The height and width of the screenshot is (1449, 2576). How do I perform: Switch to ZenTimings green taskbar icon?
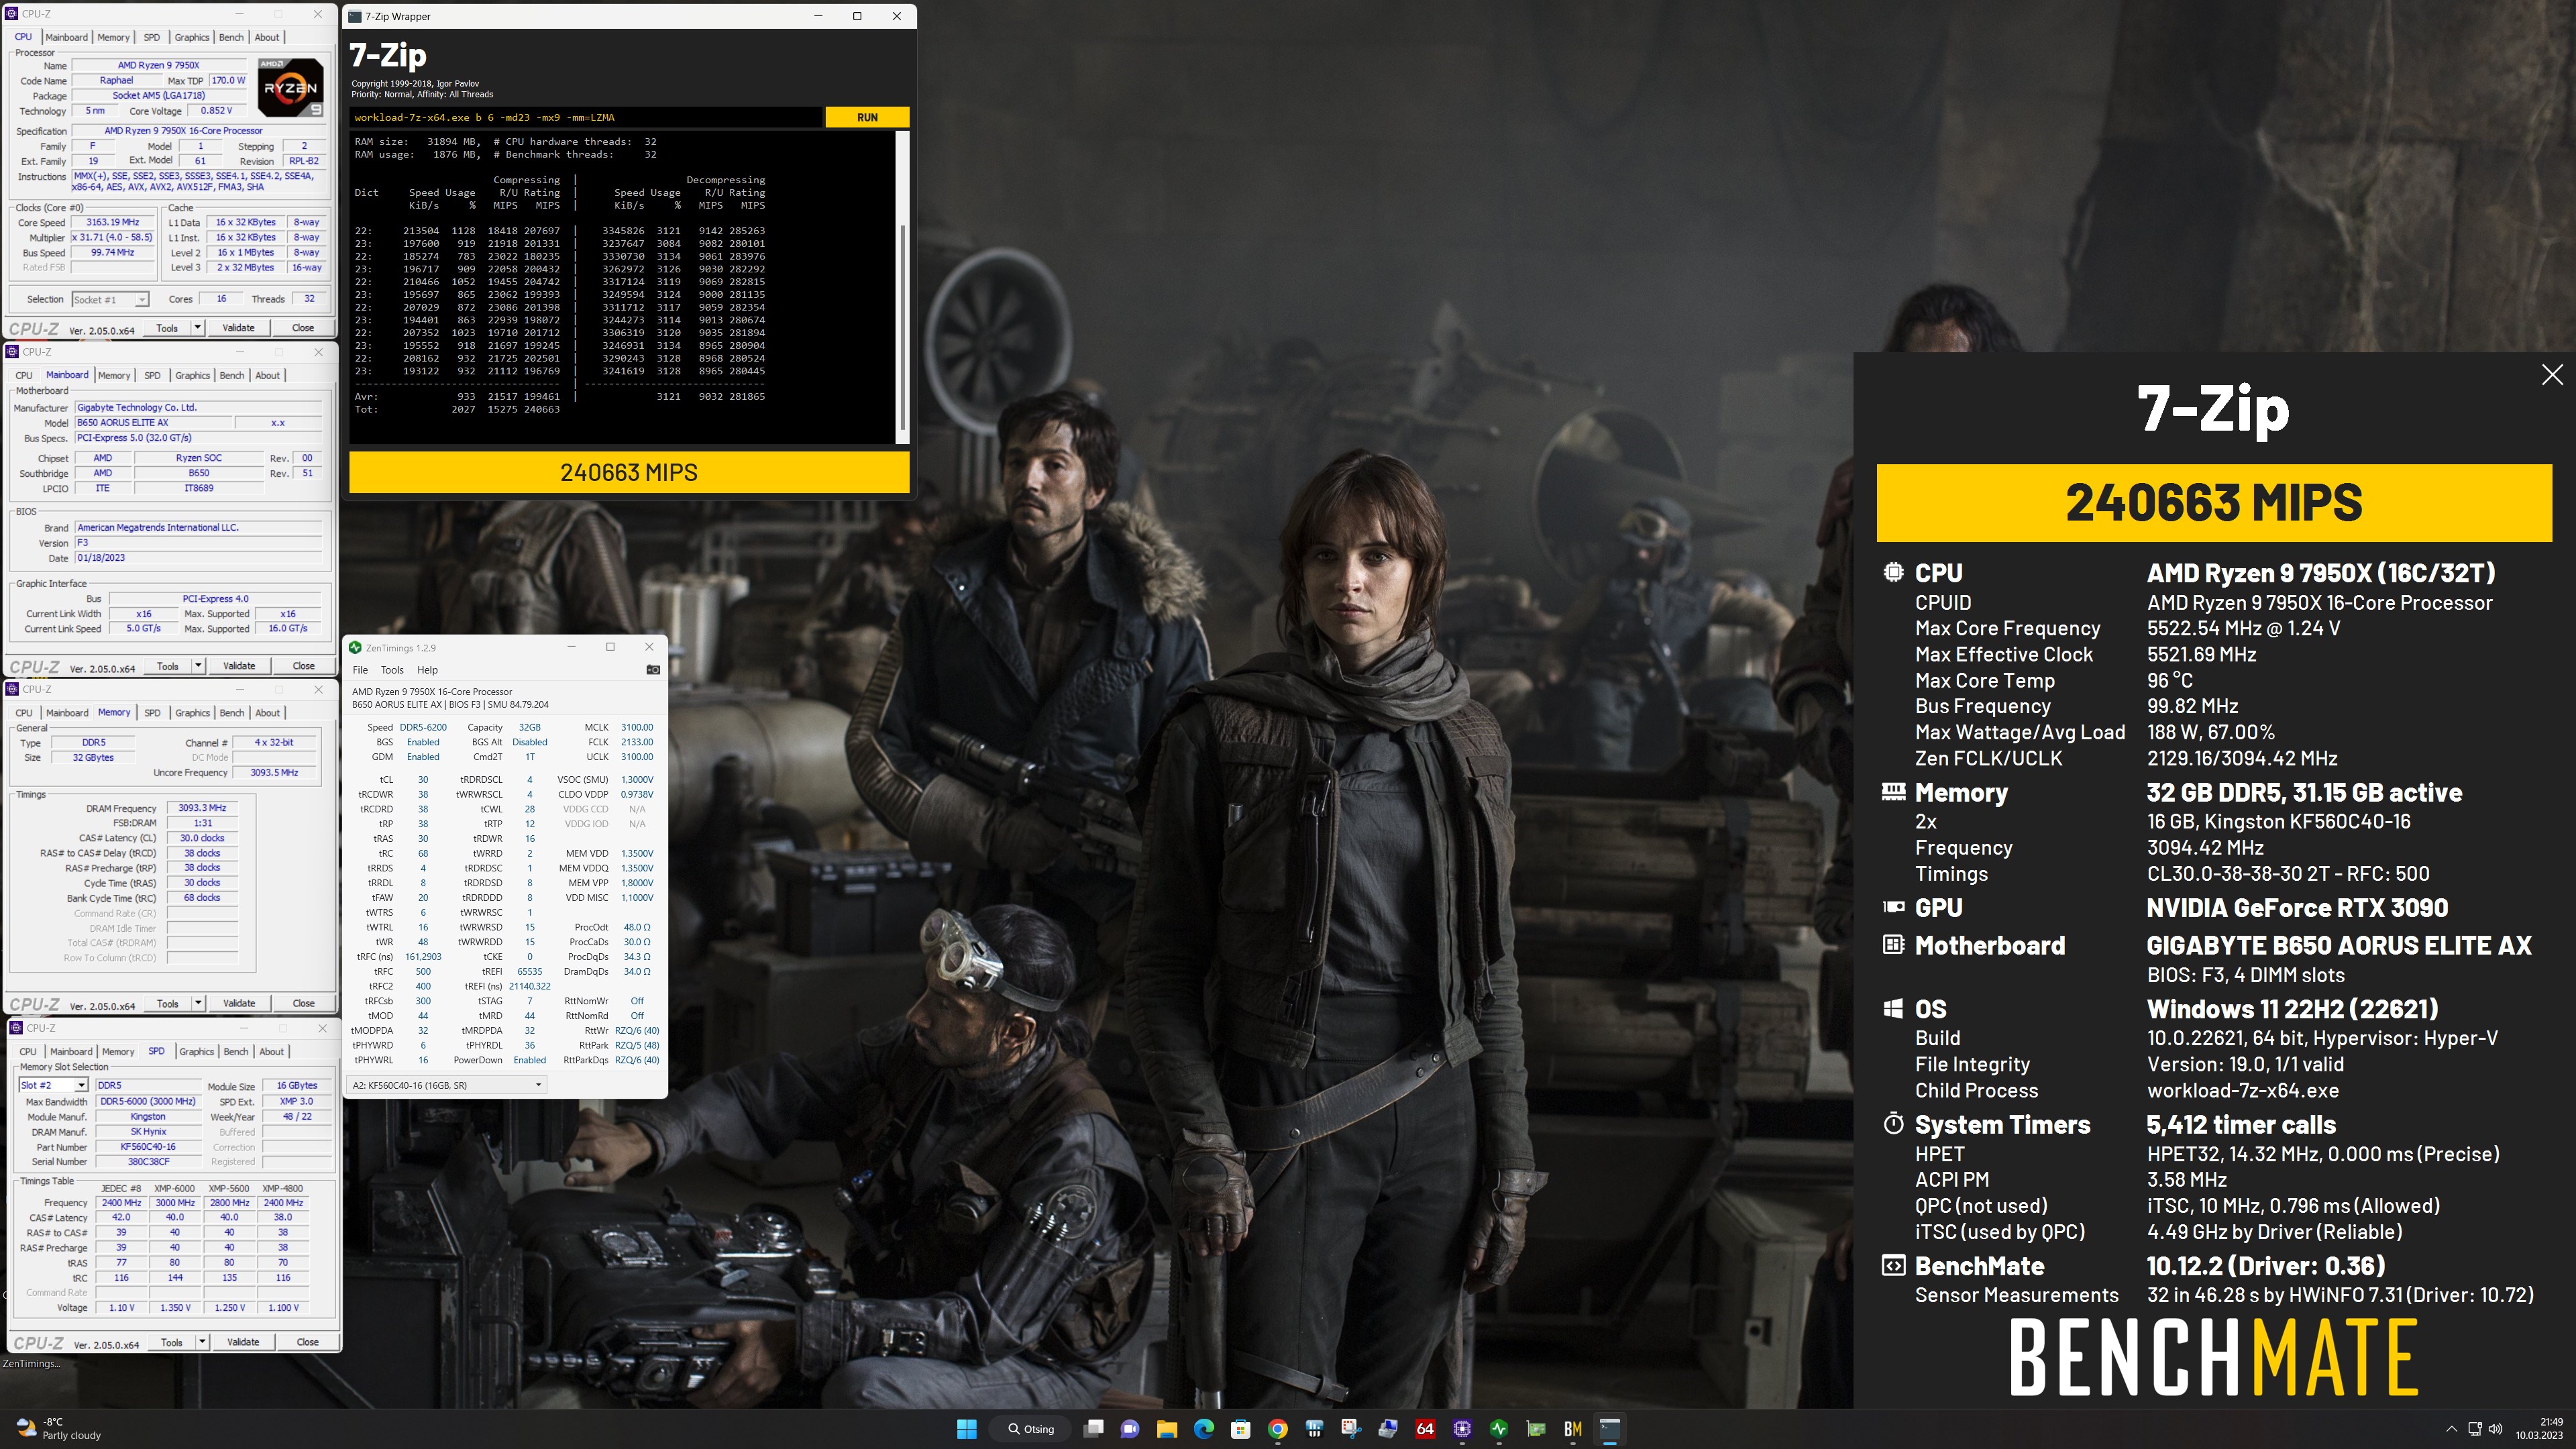click(1499, 1429)
